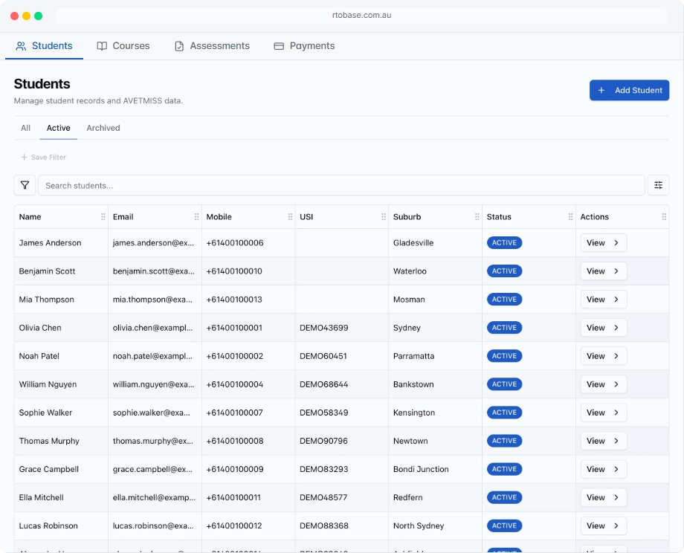Click USI value DEMO58349

323,413
